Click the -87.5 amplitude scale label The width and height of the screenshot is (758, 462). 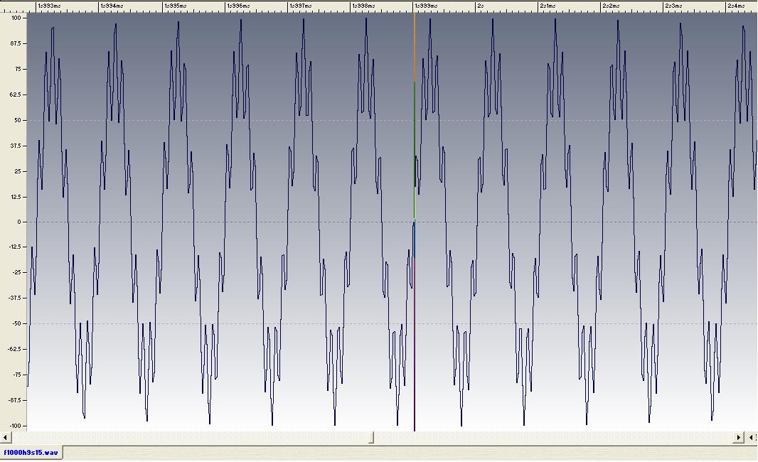point(14,401)
